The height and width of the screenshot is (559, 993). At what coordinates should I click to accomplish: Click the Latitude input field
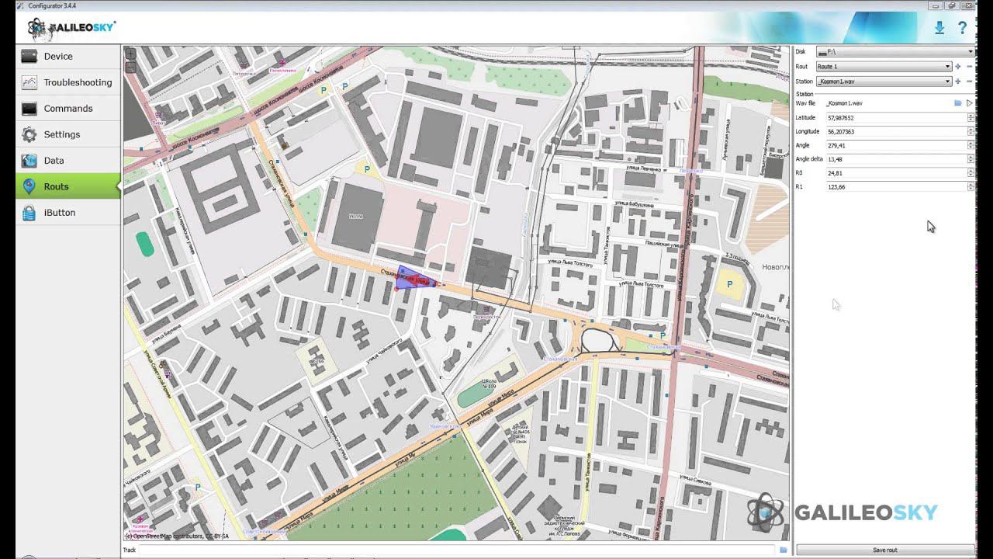[895, 118]
